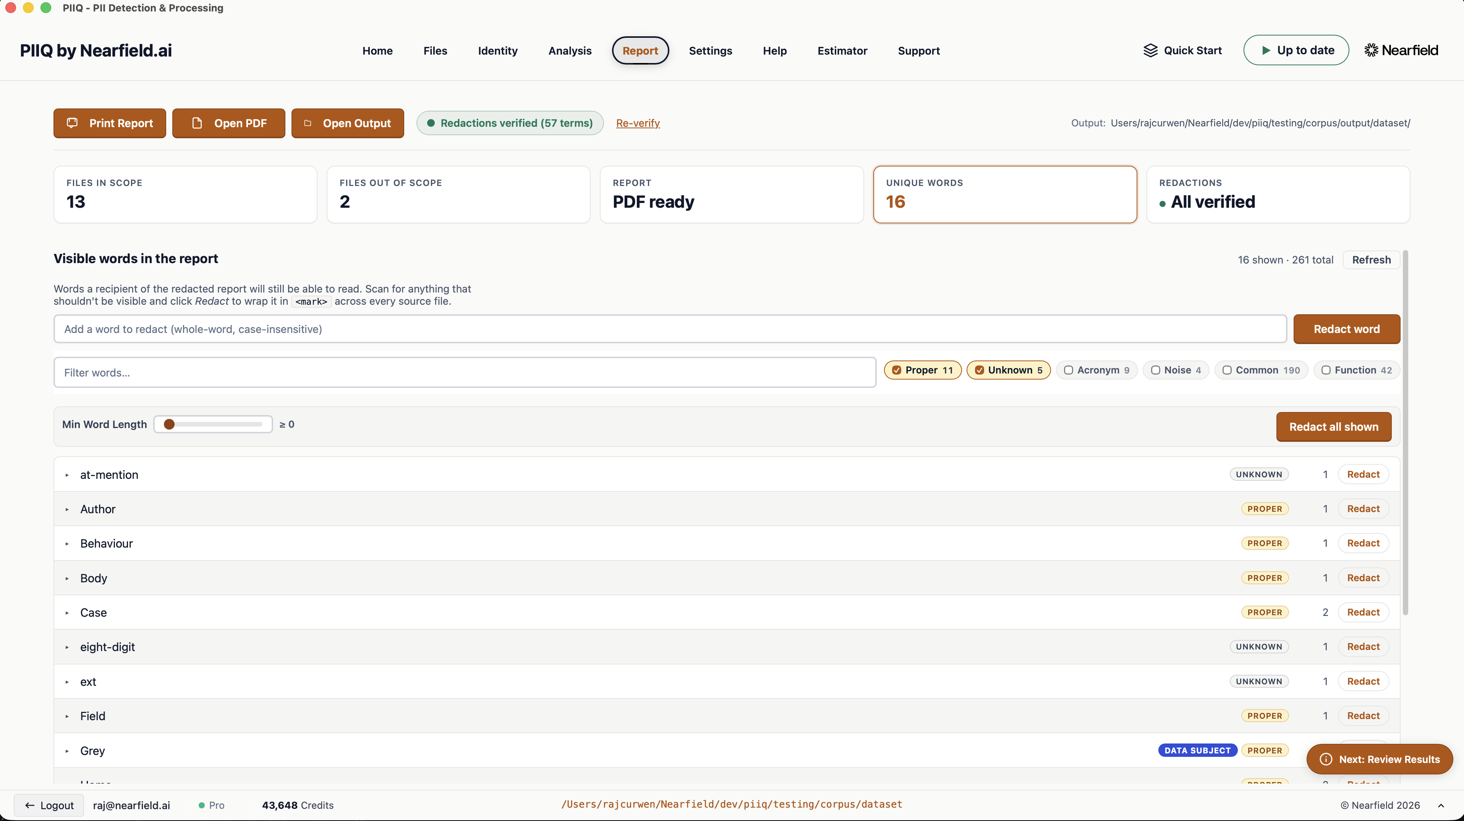Redact the word Case
Image resolution: width=1464 pixels, height=821 pixels.
pos(1363,613)
